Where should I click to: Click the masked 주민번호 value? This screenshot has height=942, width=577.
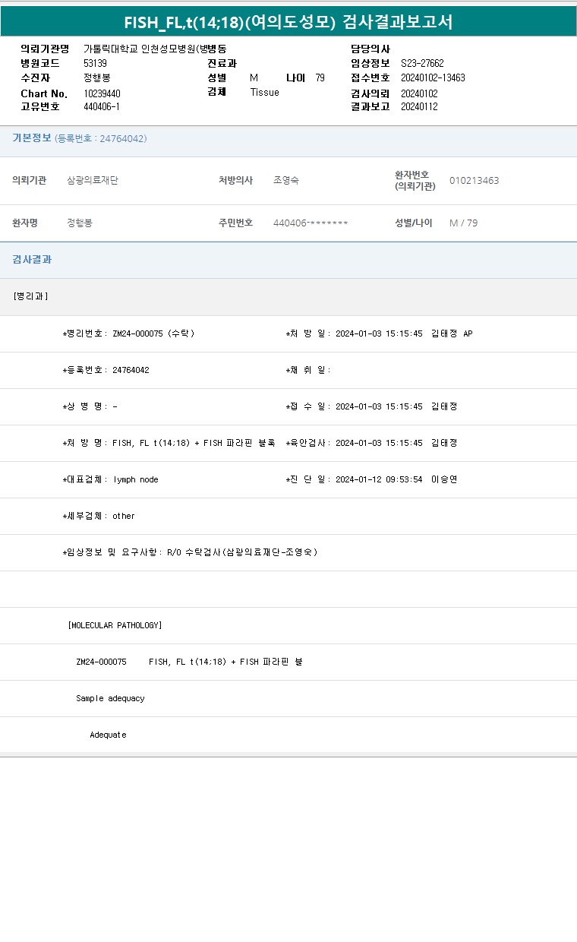(311, 223)
